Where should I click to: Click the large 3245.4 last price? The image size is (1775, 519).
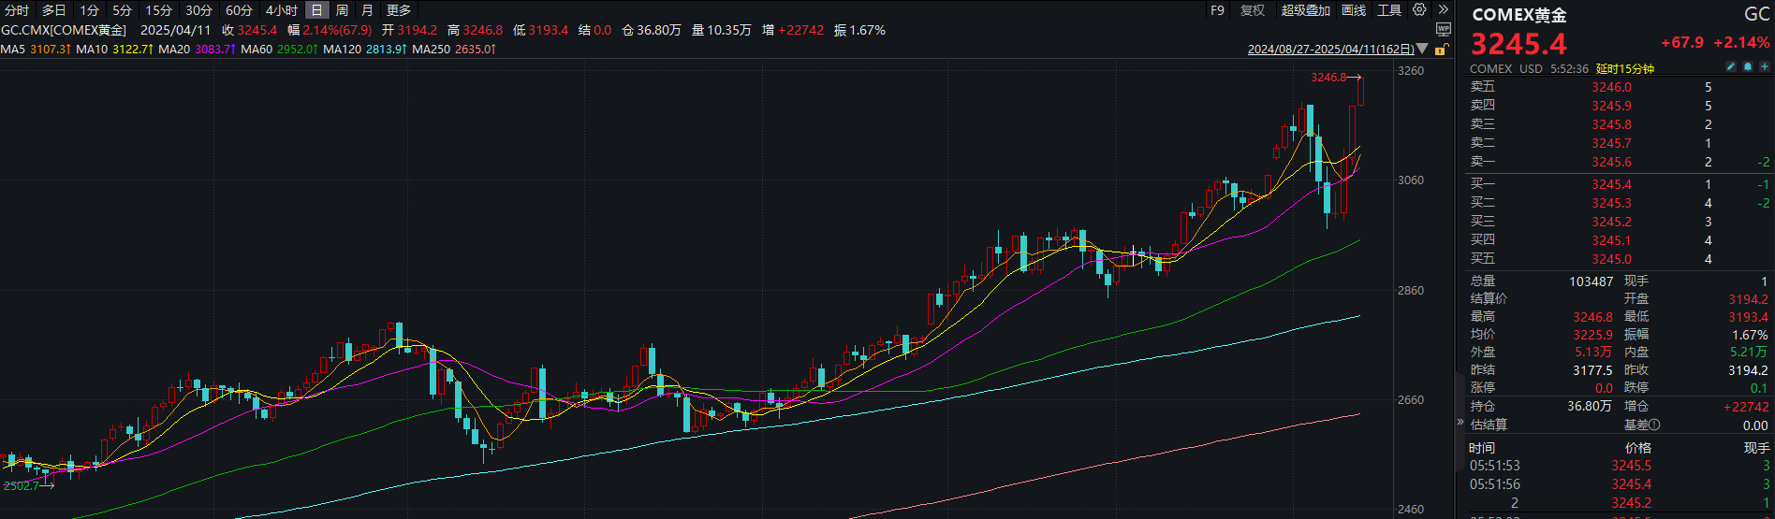1518,44
